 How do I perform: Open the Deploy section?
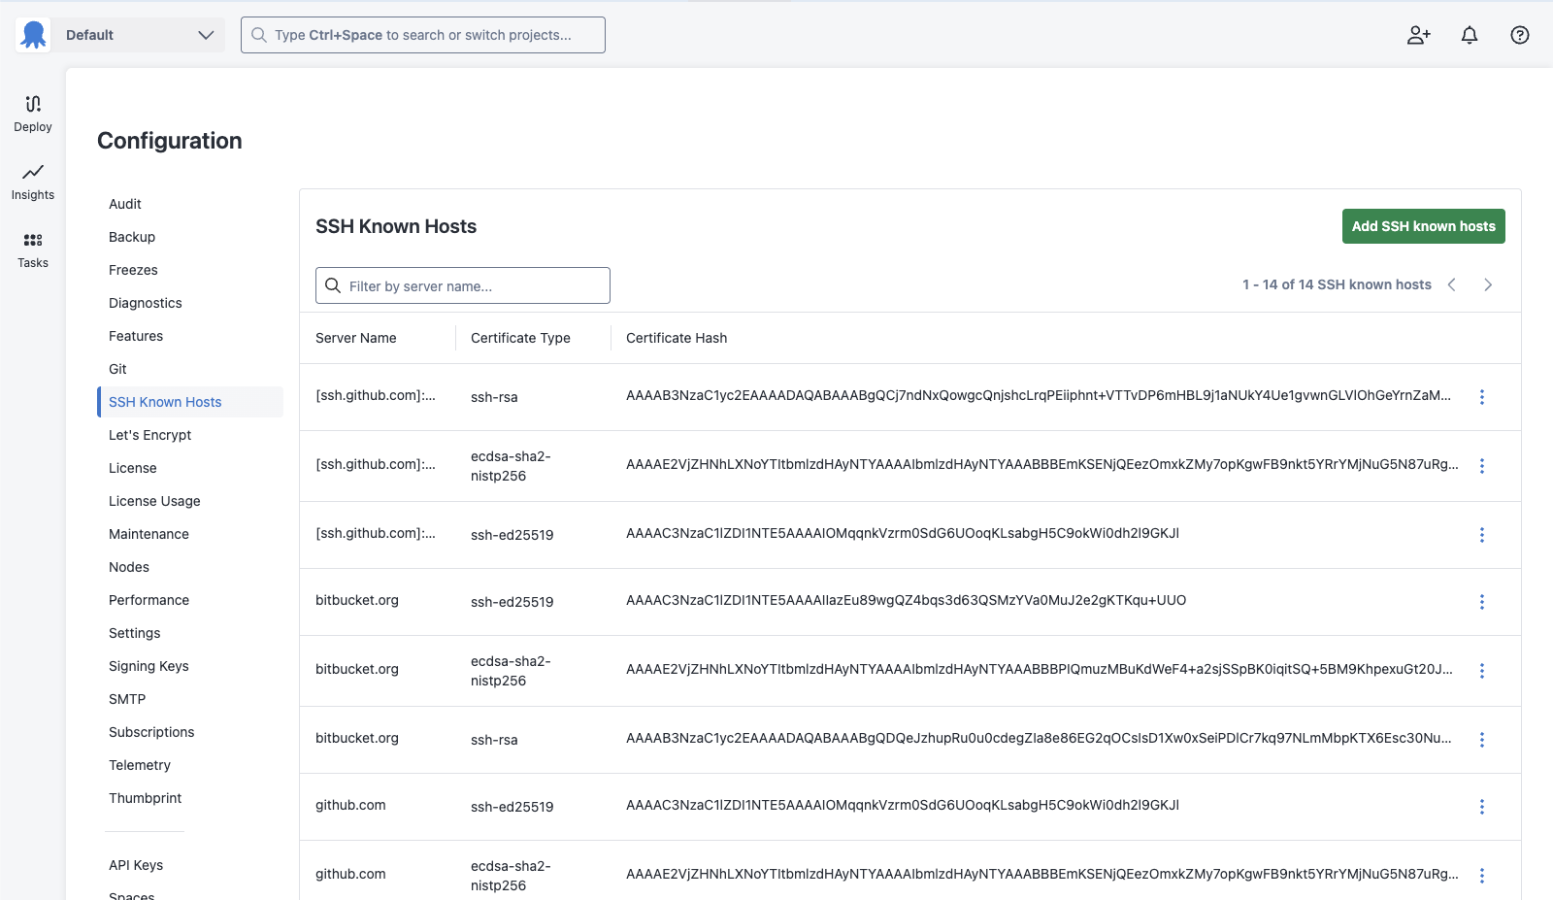33,114
